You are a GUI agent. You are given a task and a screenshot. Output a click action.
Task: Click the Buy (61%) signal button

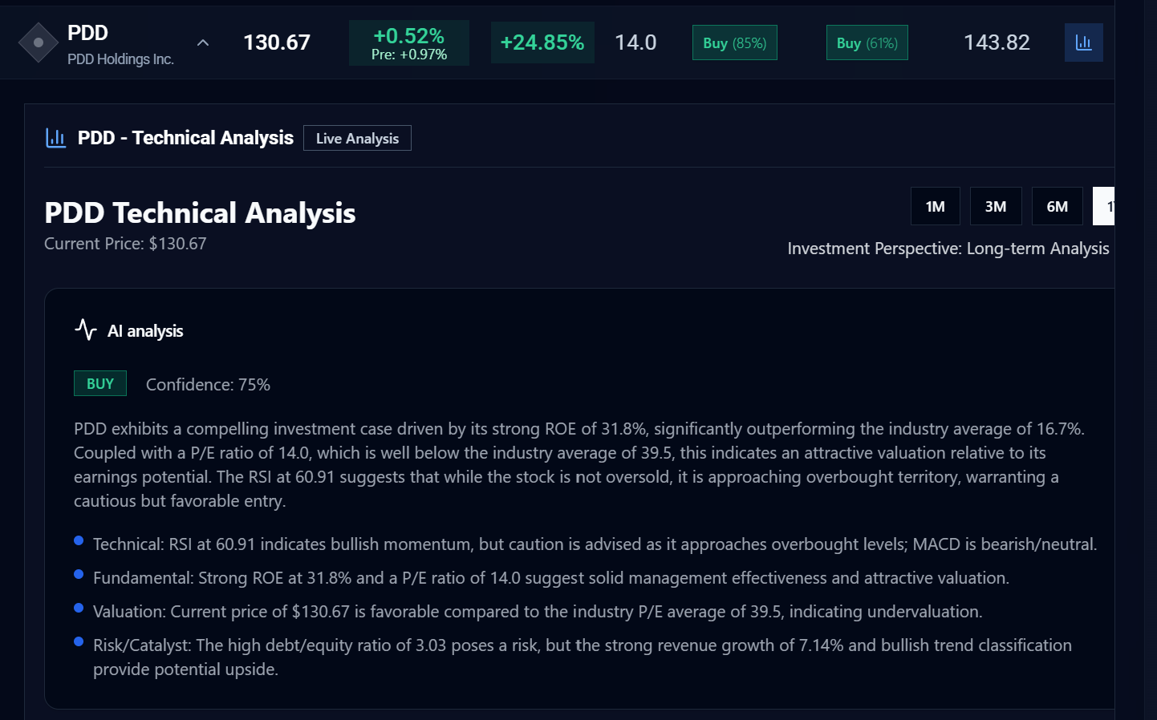click(x=867, y=42)
